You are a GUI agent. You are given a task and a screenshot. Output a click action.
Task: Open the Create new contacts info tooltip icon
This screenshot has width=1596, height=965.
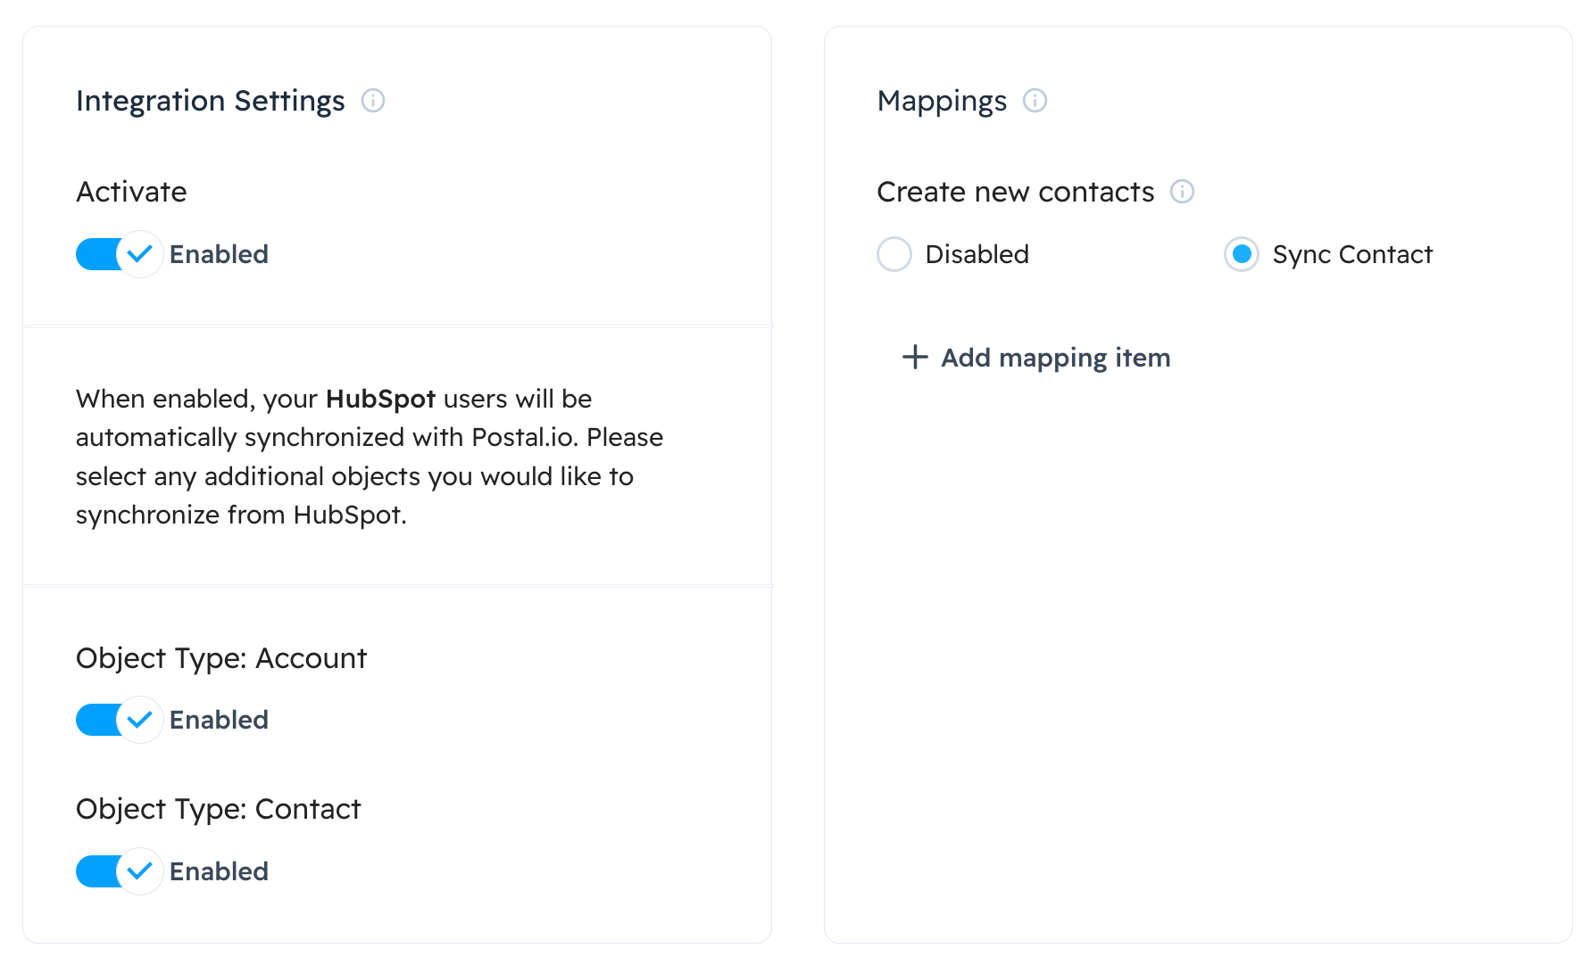click(1182, 192)
